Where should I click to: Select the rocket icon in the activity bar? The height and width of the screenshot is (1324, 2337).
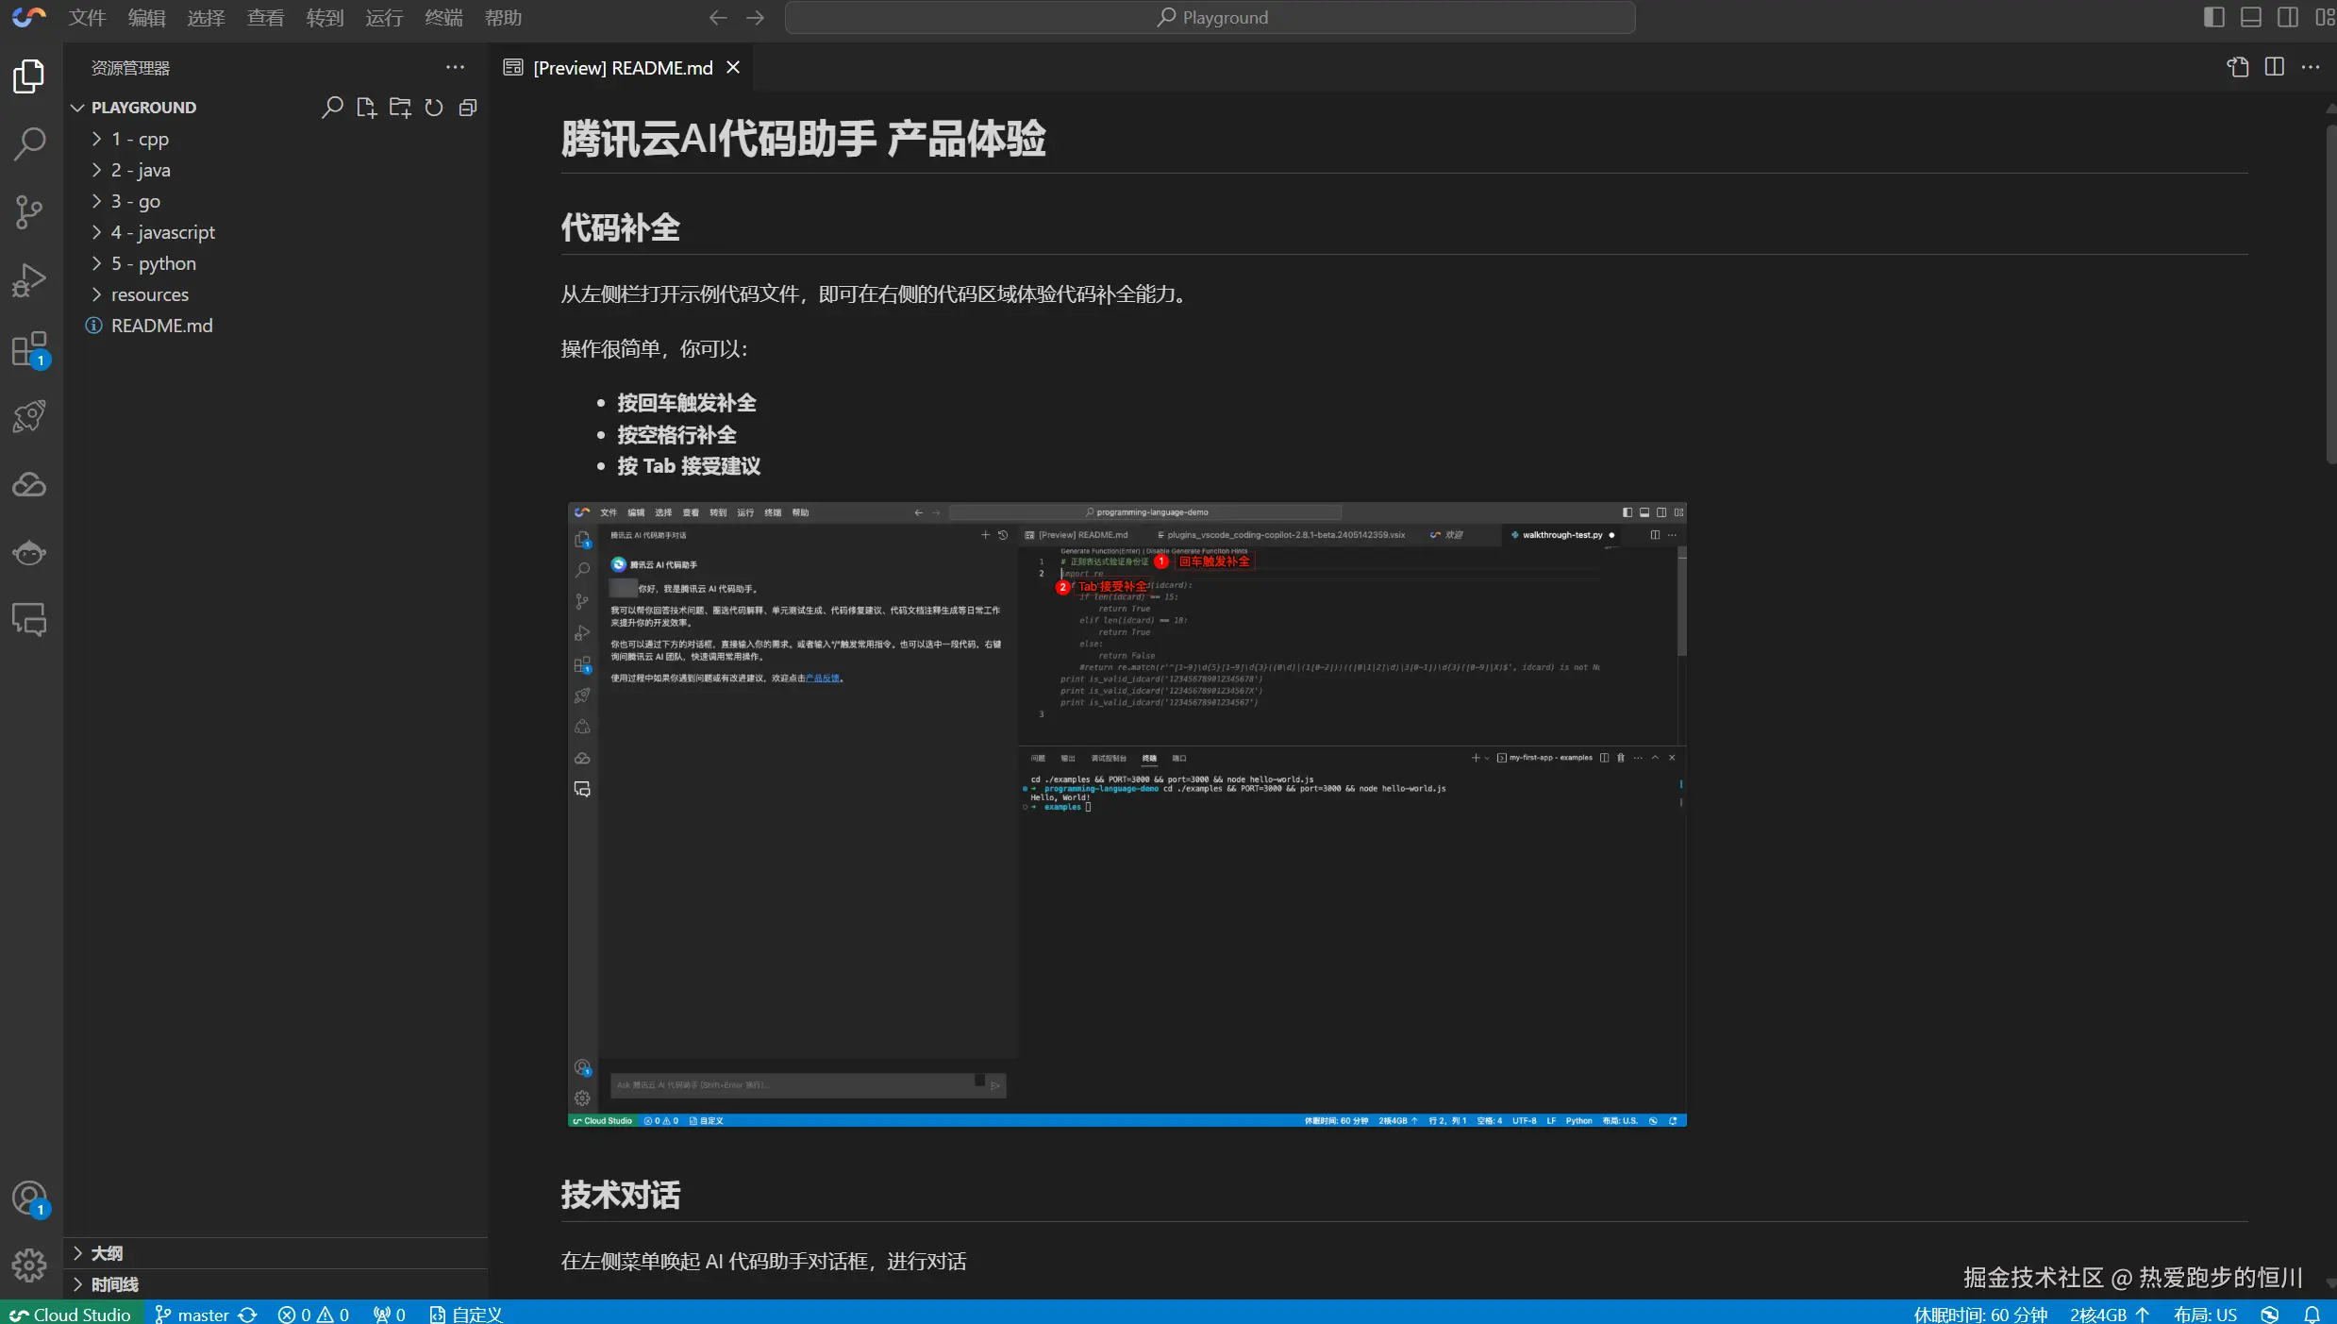[28, 415]
